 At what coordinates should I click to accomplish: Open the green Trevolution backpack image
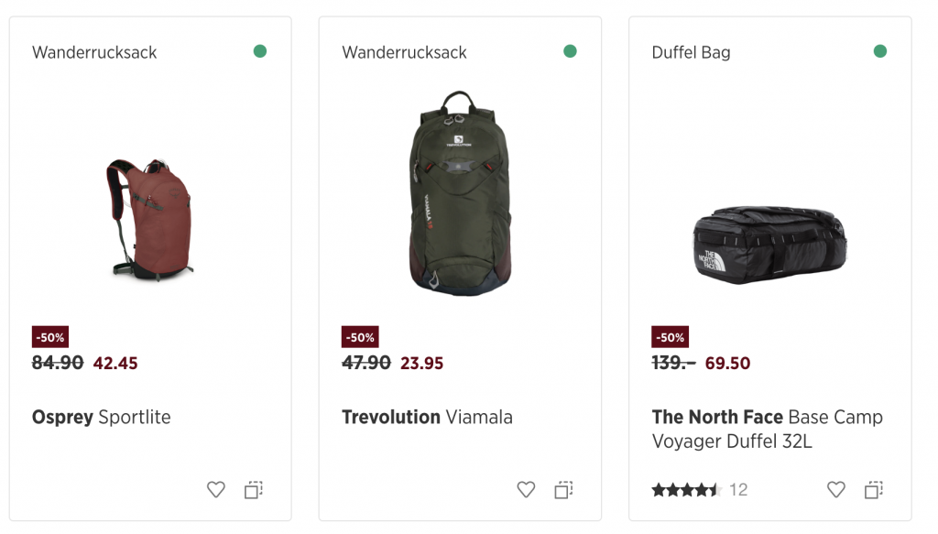pyautogui.click(x=460, y=193)
